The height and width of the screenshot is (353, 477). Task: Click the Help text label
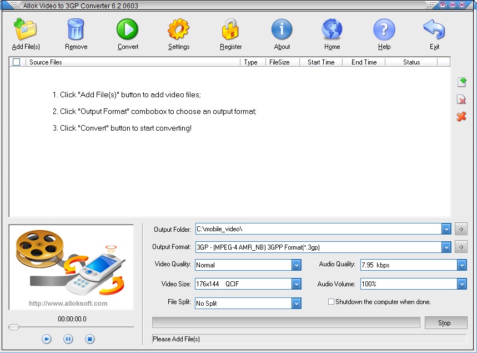pyautogui.click(x=384, y=47)
